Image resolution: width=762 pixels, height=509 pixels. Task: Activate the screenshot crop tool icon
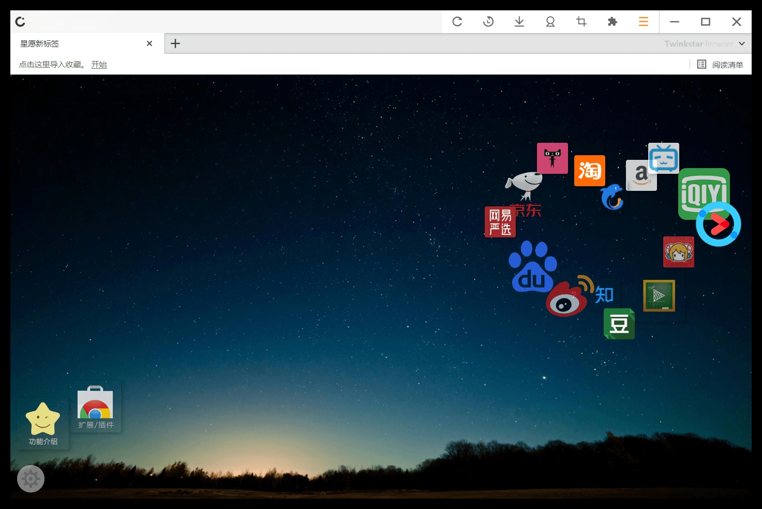(x=581, y=22)
